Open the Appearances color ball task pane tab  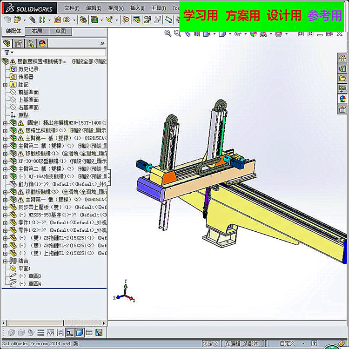pyautogui.click(x=342, y=98)
